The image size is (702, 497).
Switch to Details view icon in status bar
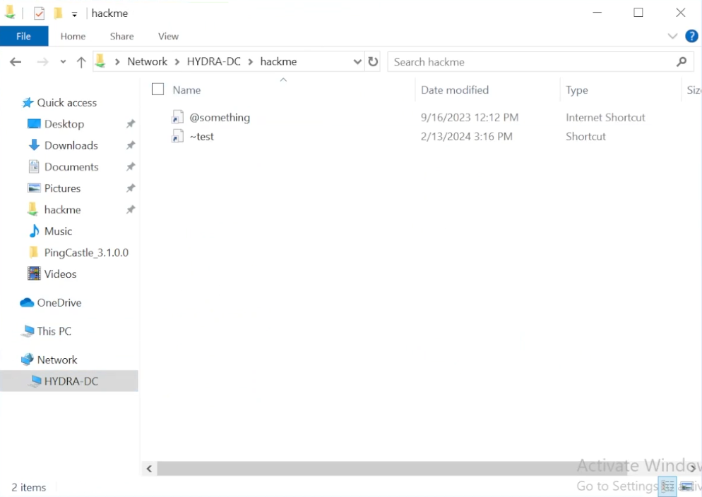click(x=667, y=486)
